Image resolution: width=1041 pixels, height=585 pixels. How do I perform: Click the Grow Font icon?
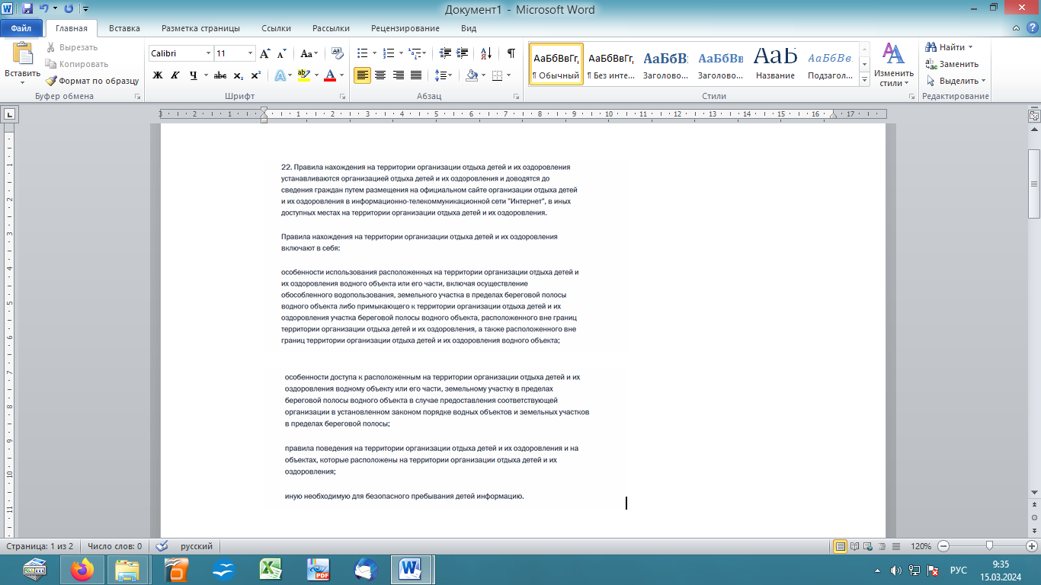coord(265,53)
